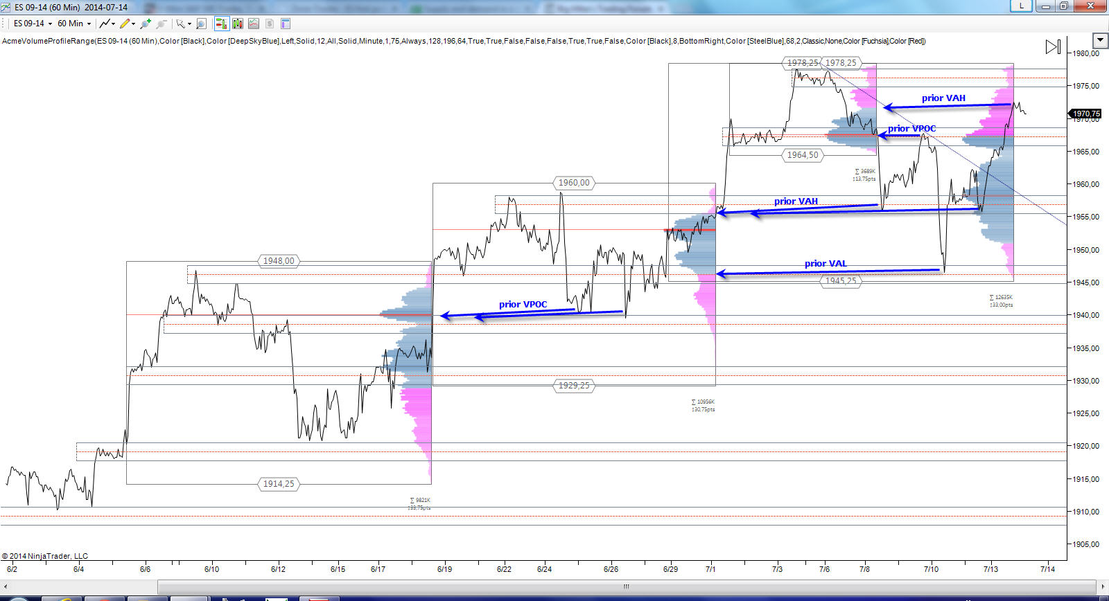Viewport: 1109px width, 601px height.
Task: Click the prior VAL annotation text
Action: coord(826,264)
